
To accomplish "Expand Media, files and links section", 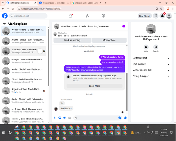I will 151,70.
